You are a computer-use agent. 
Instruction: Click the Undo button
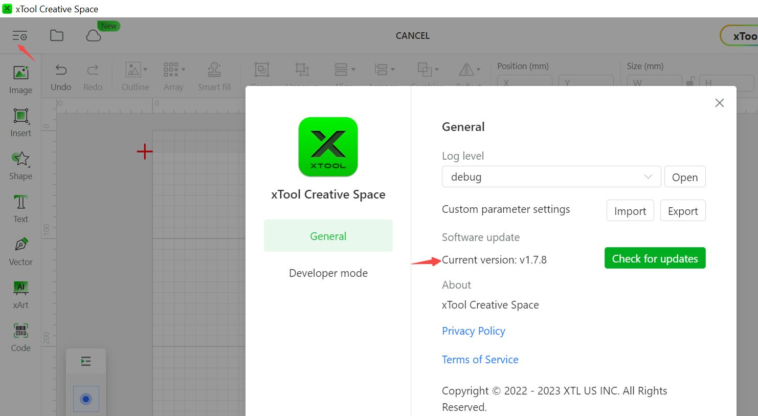tap(61, 77)
